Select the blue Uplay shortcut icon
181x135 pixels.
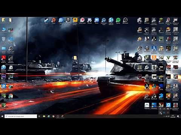(61, 20)
